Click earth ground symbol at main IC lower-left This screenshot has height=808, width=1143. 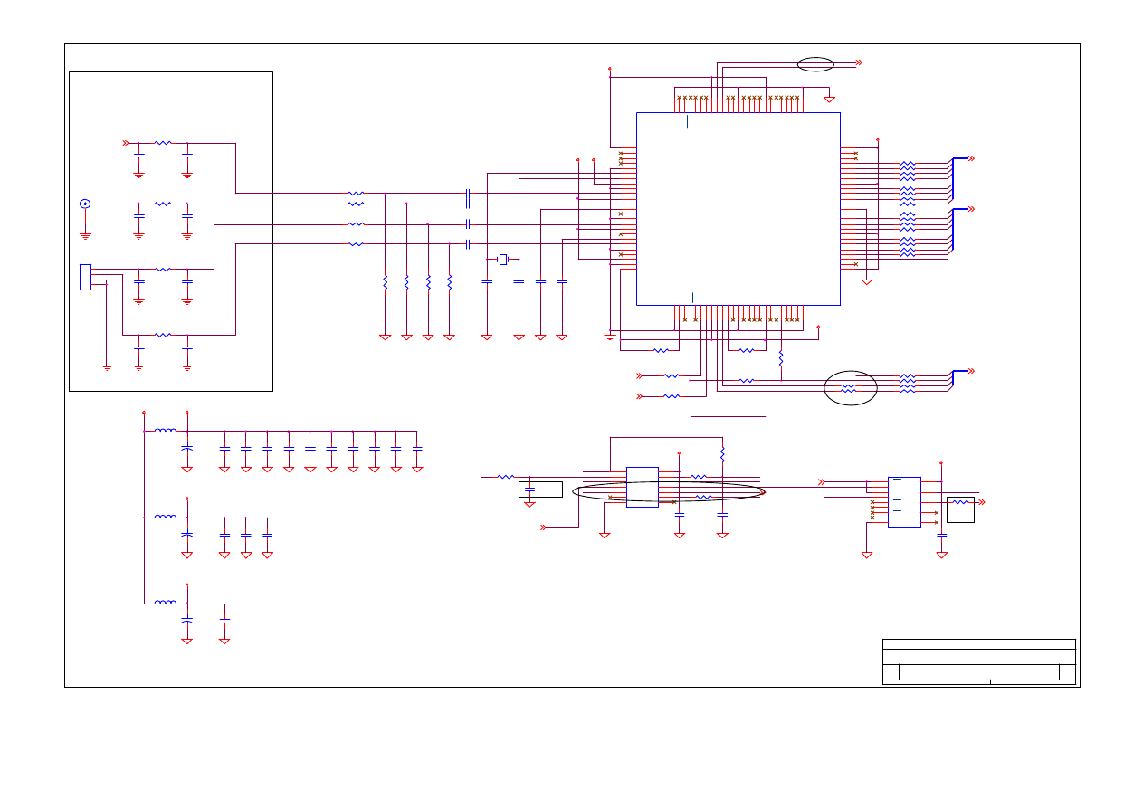click(610, 337)
